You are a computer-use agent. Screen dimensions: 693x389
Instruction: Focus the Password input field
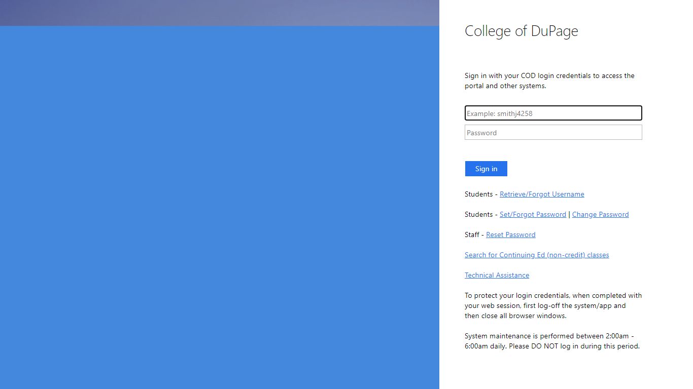click(553, 132)
